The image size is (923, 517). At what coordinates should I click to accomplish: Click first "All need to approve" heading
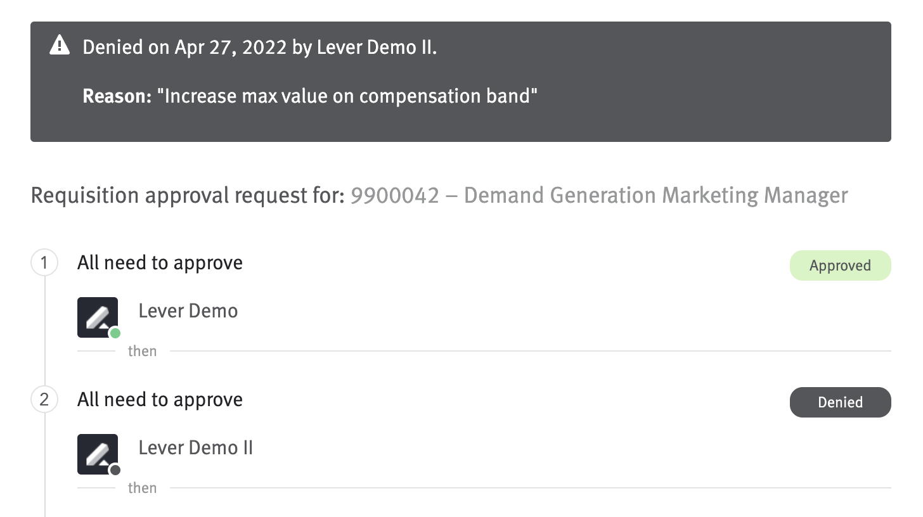[160, 263]
